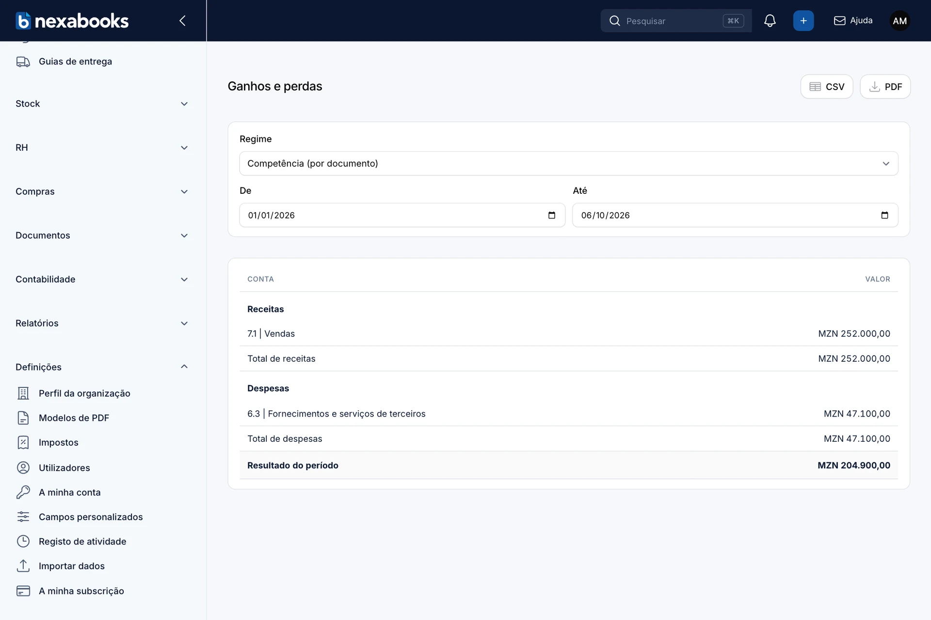Open Perfil da organização settings
The width and height of the screenshot is (931, 620).
click(x=84, y=393)
